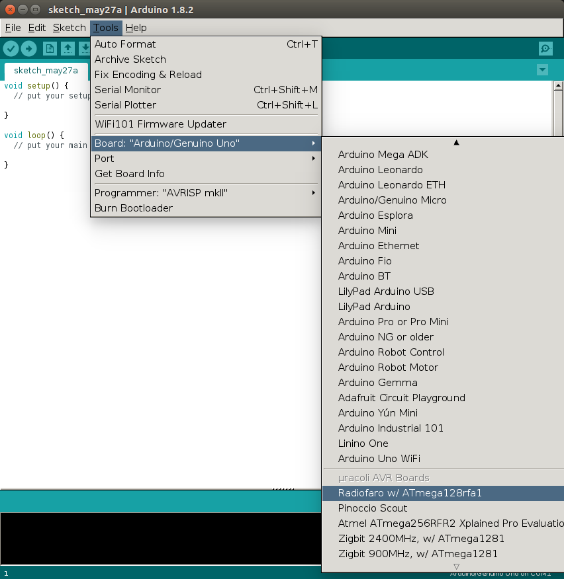564x579 pixels.
Task: Choose Archive Sketch
Action: [x=206, y=59]
